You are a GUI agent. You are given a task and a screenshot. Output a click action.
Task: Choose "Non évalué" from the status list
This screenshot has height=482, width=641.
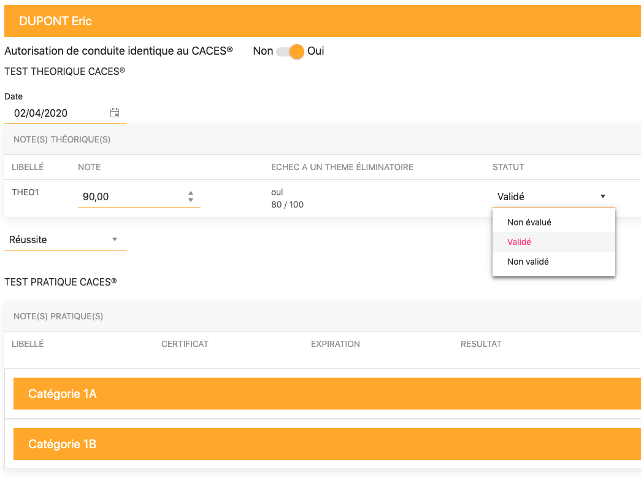coord(553,222)
